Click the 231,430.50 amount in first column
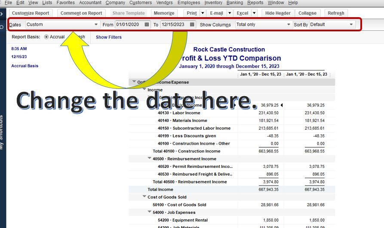 tap(268, 113)
